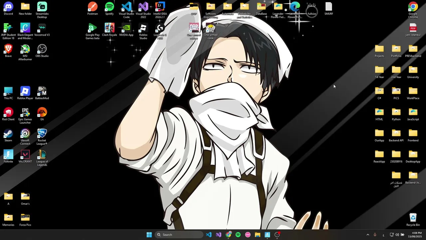
Task: Select the WorkPlace folder
Action: [413, 93]
